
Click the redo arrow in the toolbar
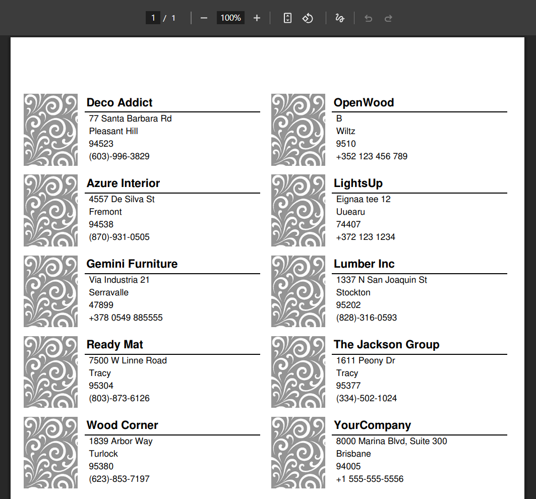pos(388,18)
